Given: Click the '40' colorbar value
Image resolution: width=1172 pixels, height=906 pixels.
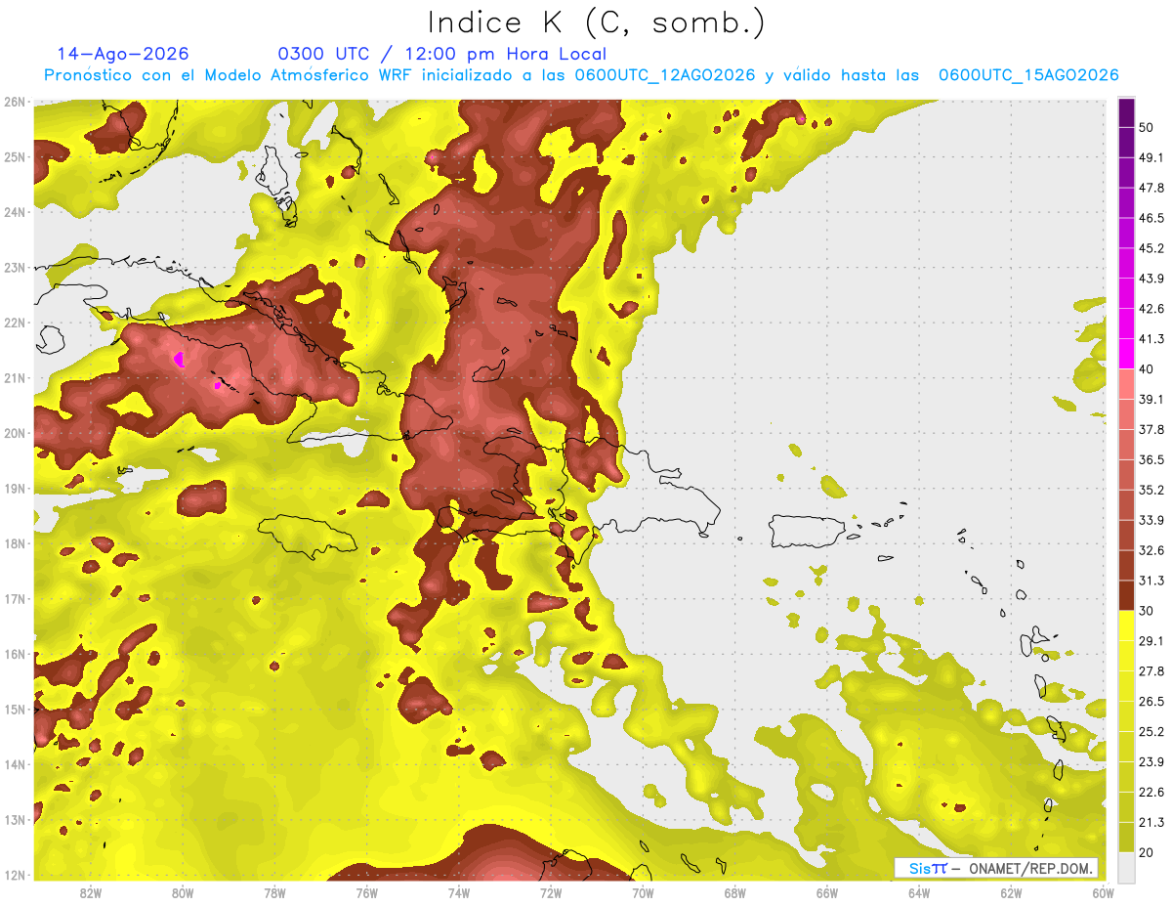Looking at the screenshot, I should [1147, 369].
